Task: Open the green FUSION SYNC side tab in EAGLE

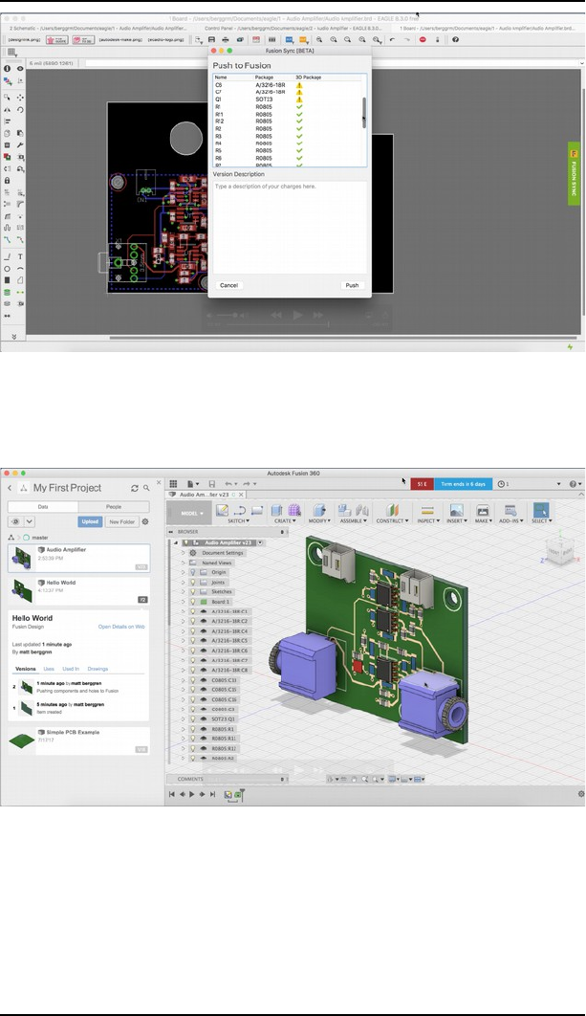Action: coord(573,174)
